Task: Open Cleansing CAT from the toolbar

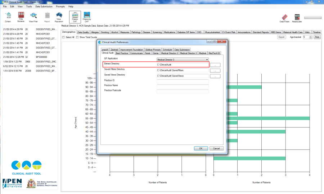Action: (87, 17)
